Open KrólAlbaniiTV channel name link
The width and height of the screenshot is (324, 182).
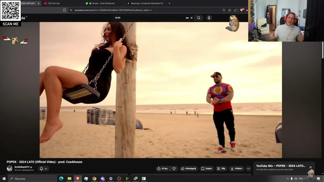(22, 167)
